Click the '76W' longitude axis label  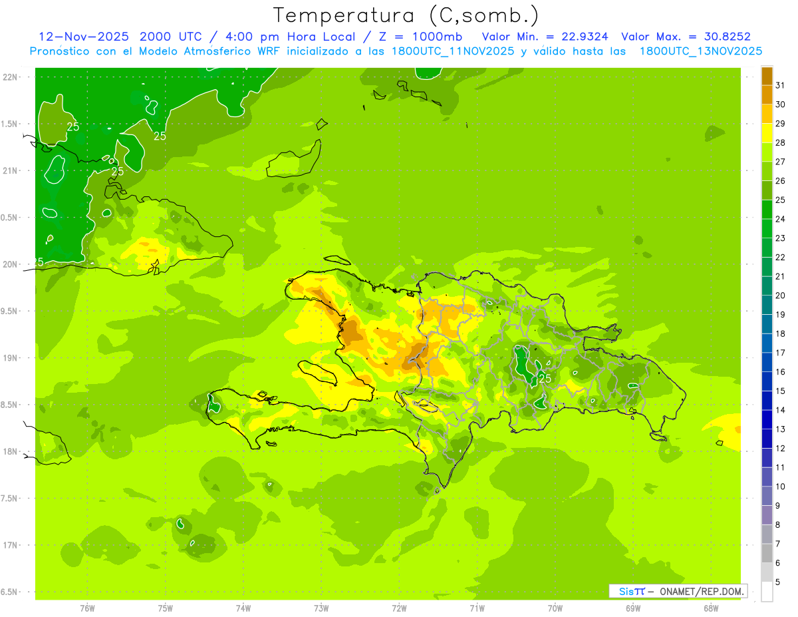(87, 608)
